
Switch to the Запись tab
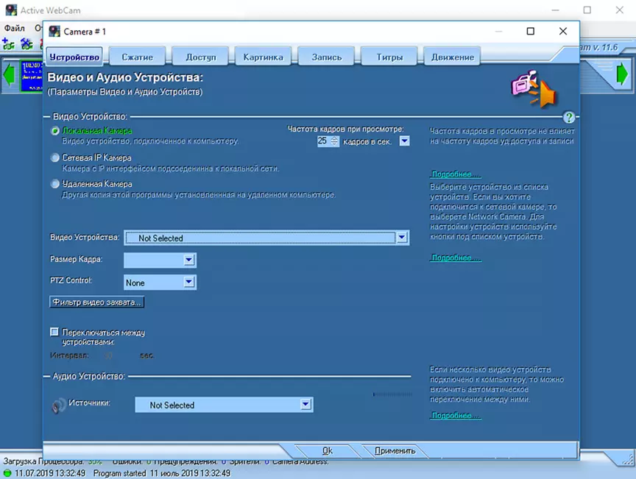(x=327, y=57)
